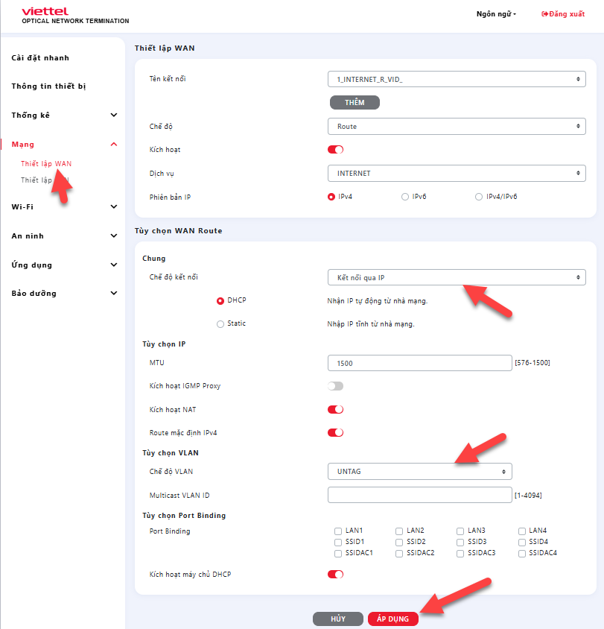The image size is (604, 629).
Task: Disable the Kích hoạt NAT switch
Action: pyautogui.click(x=335, y=410)
